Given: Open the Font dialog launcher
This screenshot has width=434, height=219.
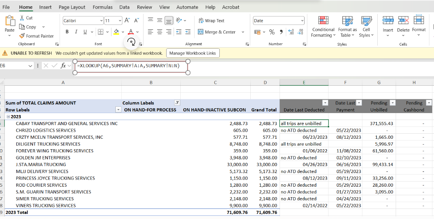Looking at the screenshot, I should click(x=141, y=44).
